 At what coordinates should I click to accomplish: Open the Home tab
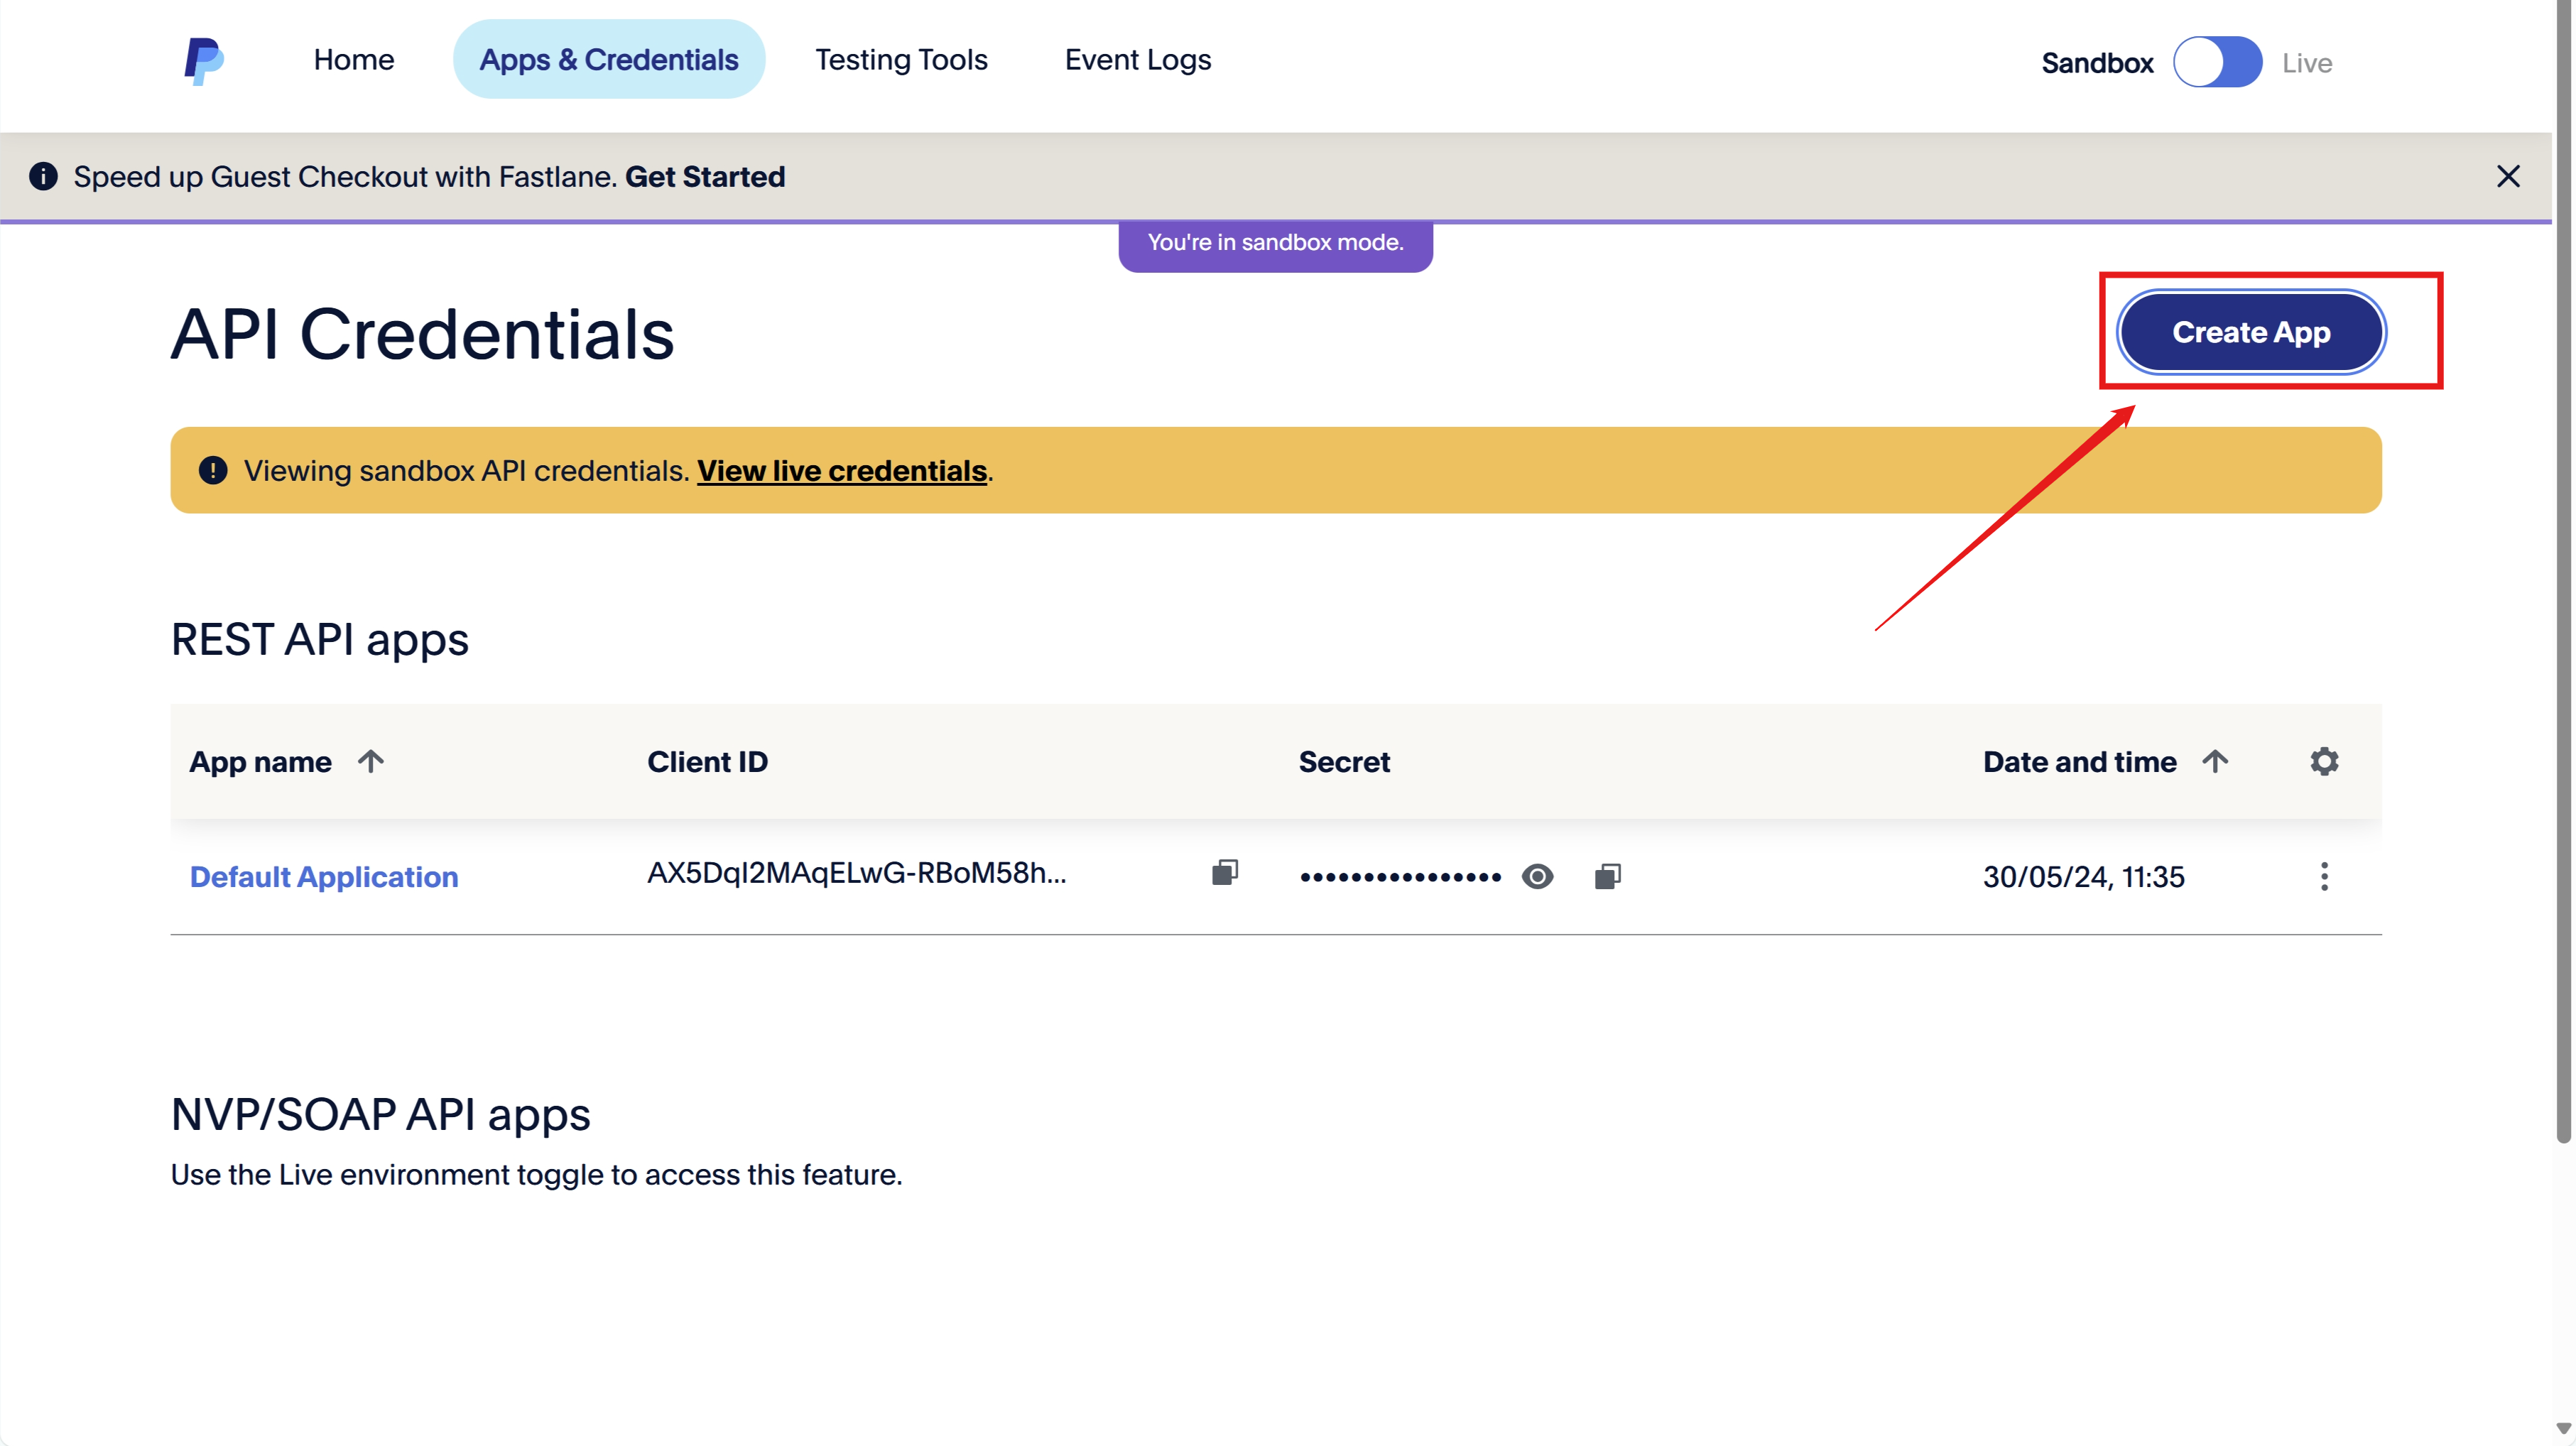tap(354, 60)
